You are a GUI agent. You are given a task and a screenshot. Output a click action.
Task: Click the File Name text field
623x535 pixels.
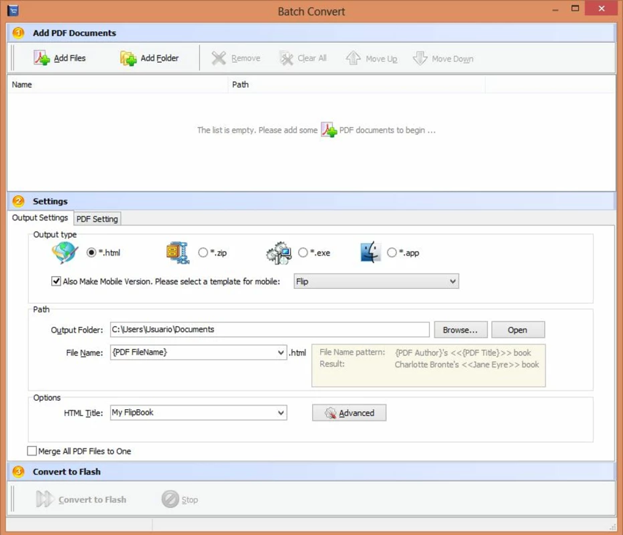(x=194, y=352)
